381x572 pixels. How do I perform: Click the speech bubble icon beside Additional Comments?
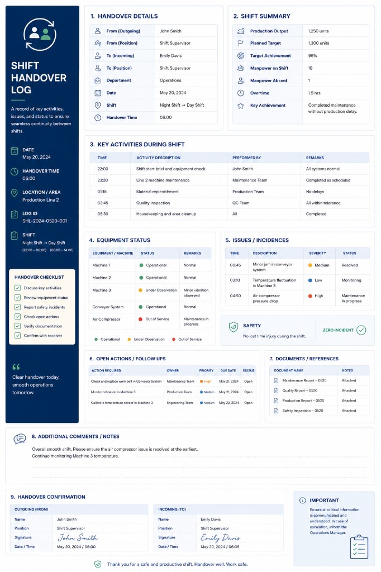pyautogui.click(x=20, y=438)
